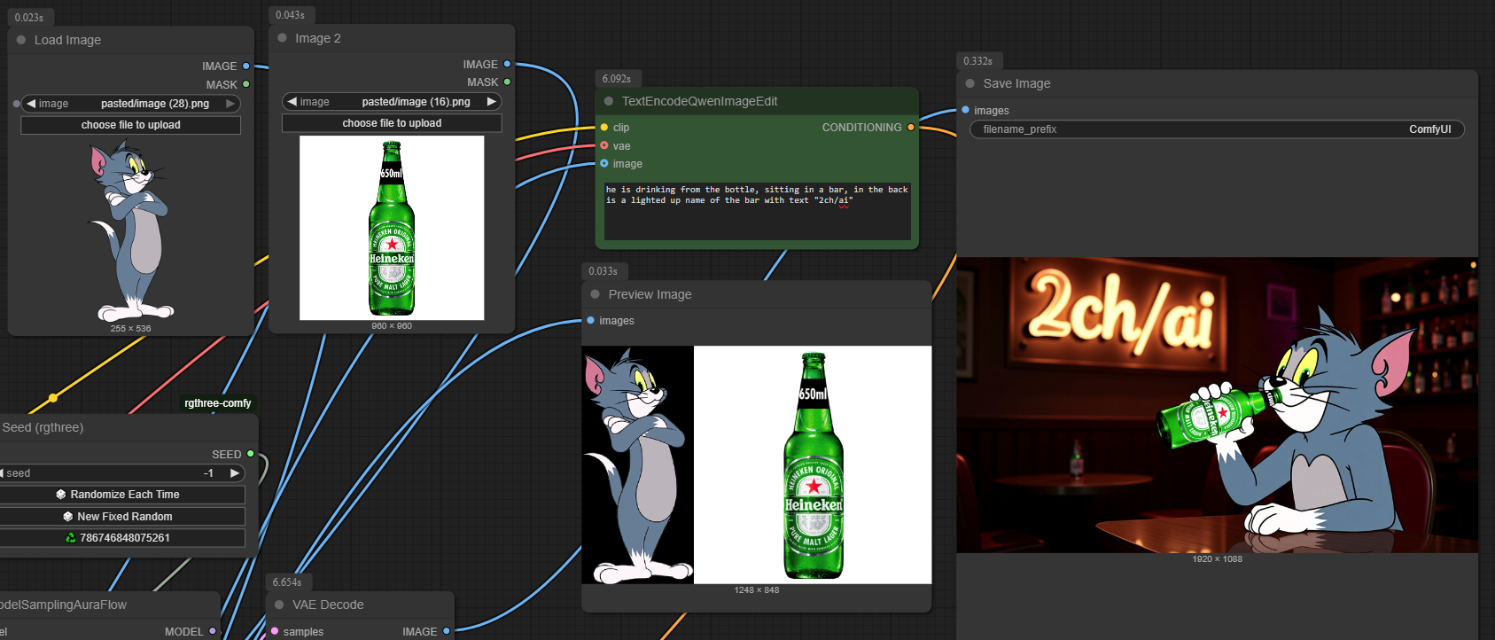Click the VAE Decode node title
1495x640 pixels.
[x=328, y=605]
